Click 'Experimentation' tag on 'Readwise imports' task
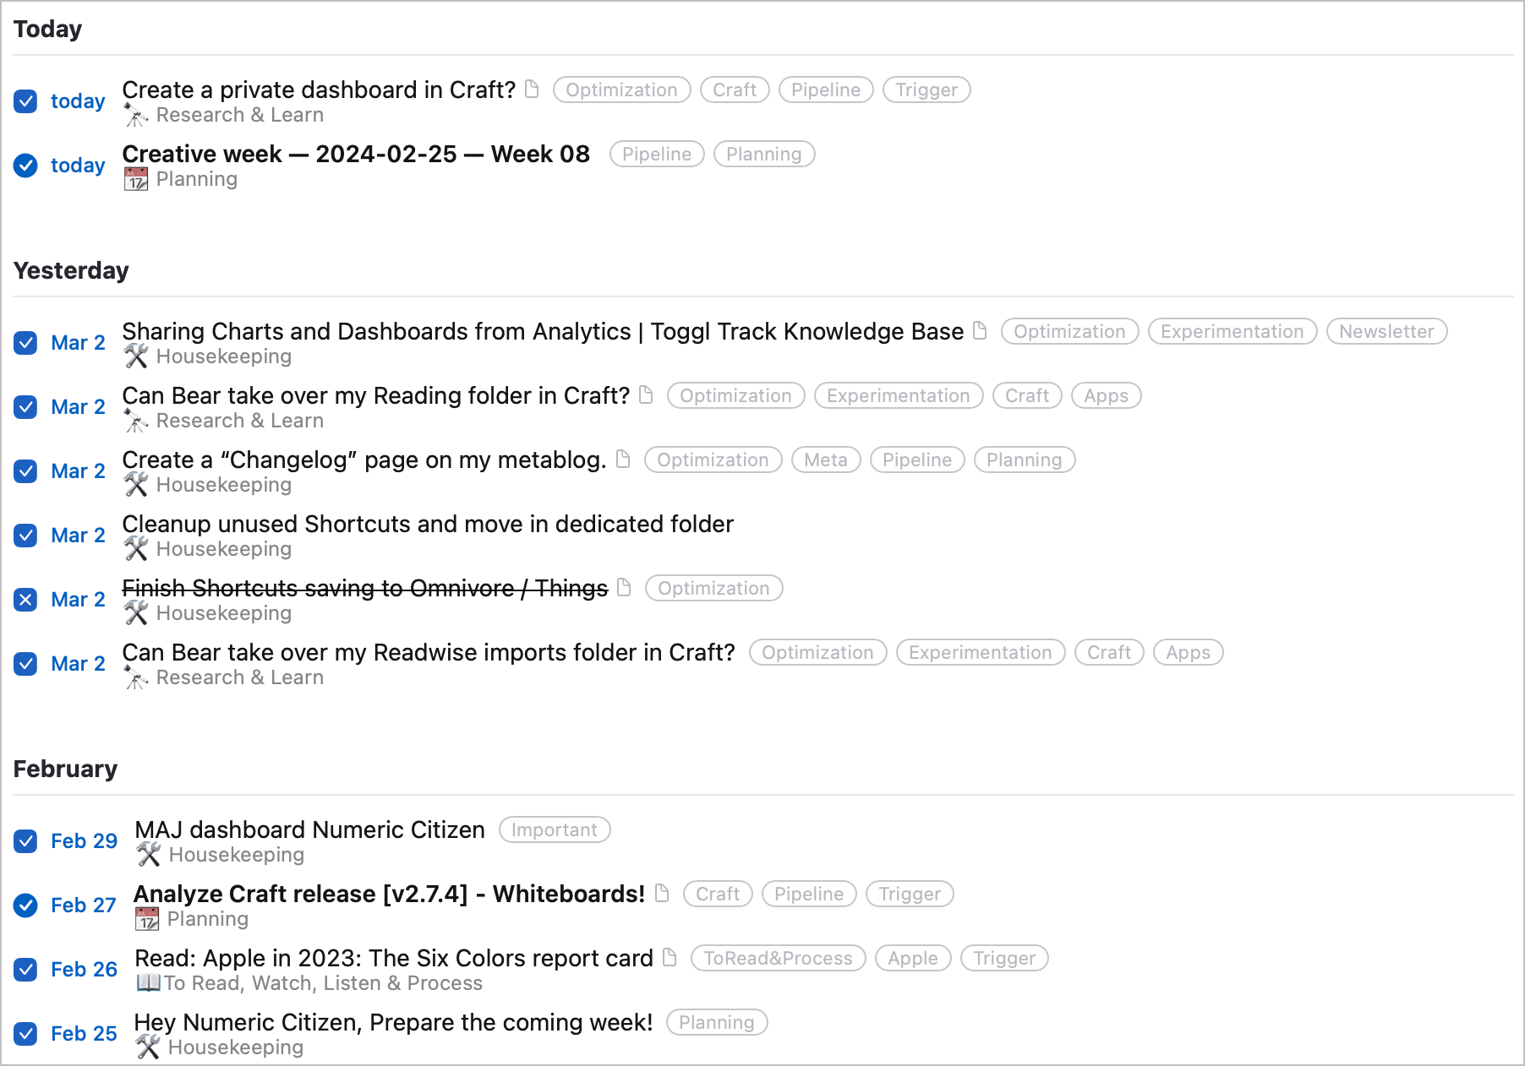 [x=981, y=652]
